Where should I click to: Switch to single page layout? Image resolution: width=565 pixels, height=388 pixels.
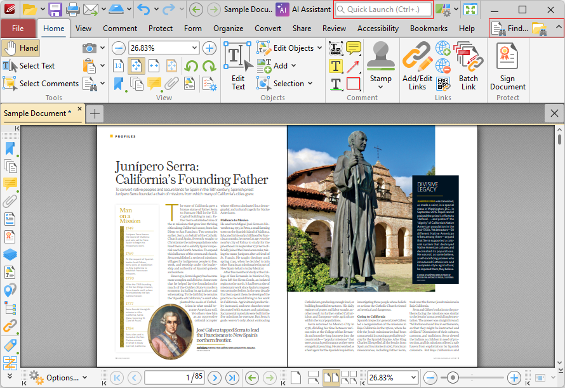click(x=296, y=378)
